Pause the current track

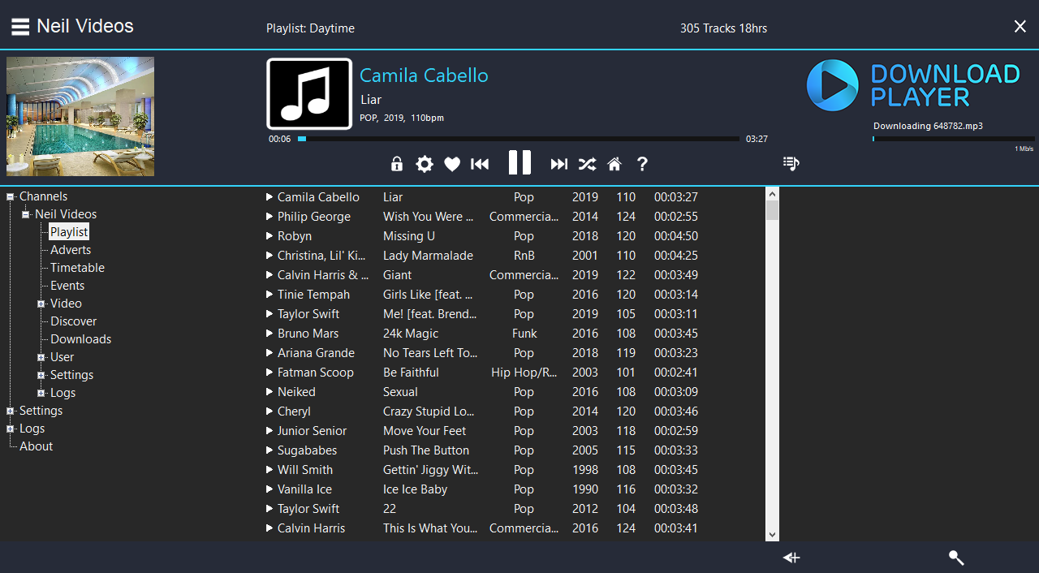pyautogui.click(x=519, y=162)
